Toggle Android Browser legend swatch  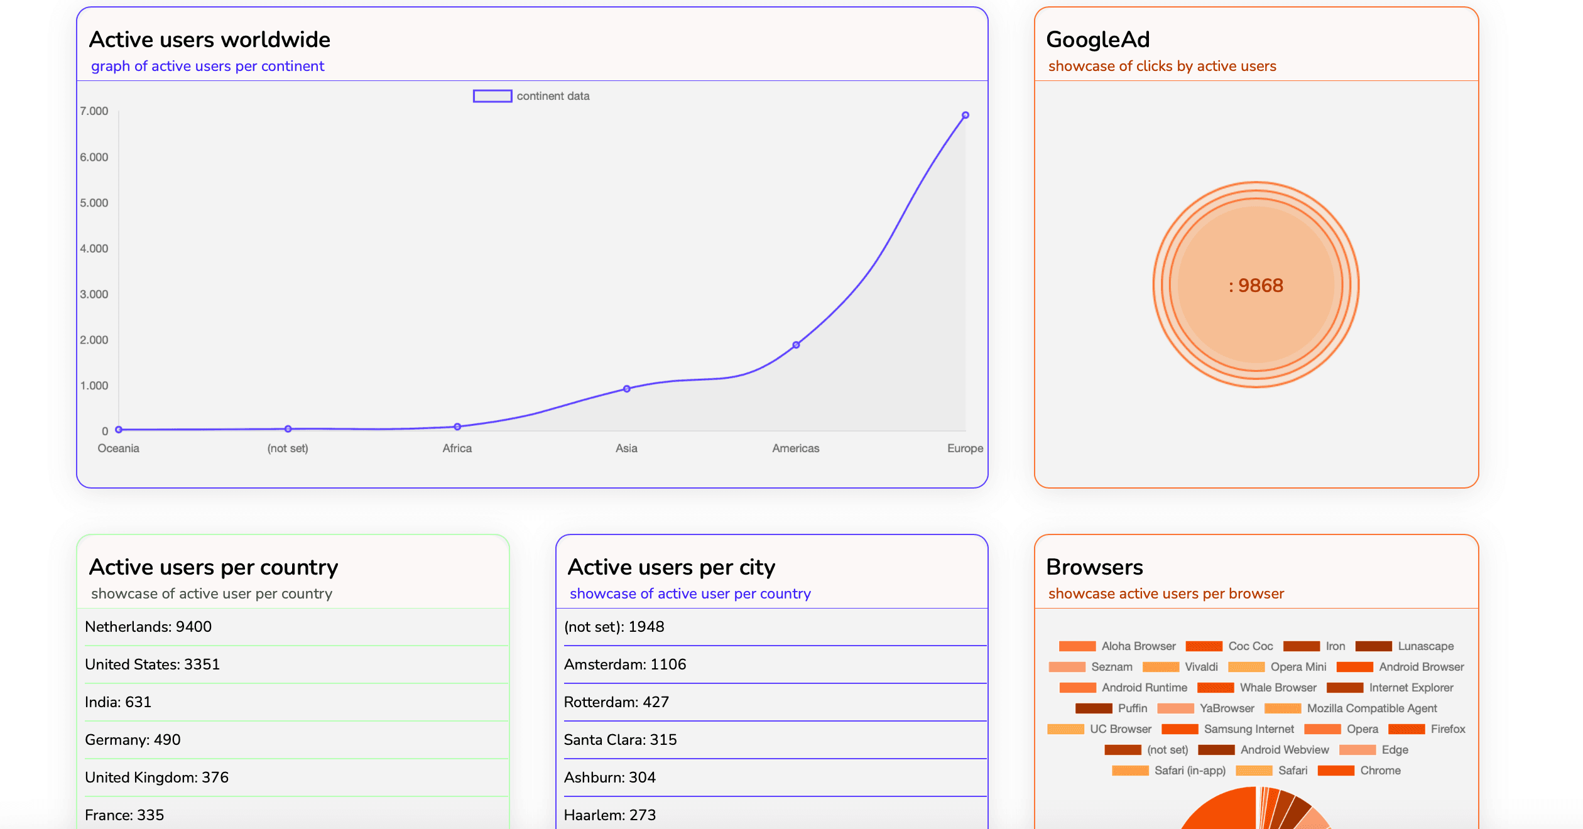(1355, 667)
